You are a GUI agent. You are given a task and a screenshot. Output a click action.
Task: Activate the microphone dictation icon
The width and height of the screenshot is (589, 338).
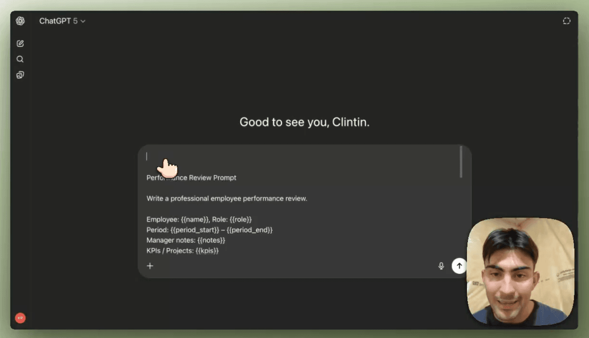pyautogui.click(x=441, y=266)
